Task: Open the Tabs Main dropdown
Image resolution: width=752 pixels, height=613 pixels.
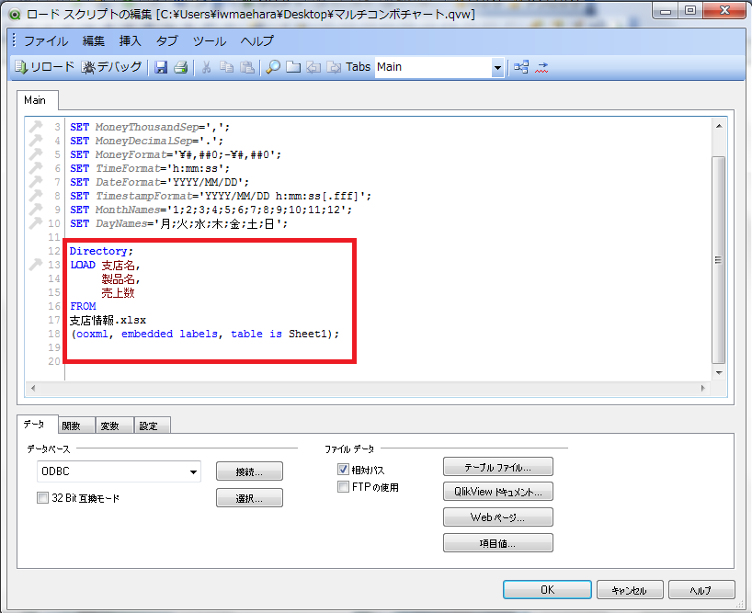Action: click(x=497, y=68)
